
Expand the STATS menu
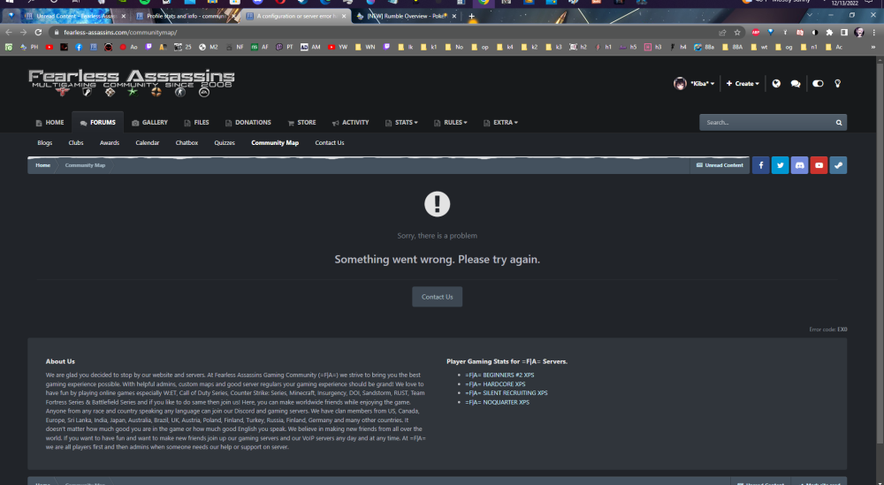pyautogui.click(x=401, y=122)
